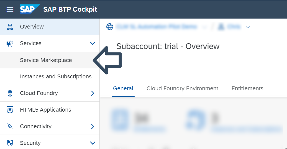Open HTML5 Applications
The width and height of the screenshot is (287, 149).
click(x=50, y=110)
